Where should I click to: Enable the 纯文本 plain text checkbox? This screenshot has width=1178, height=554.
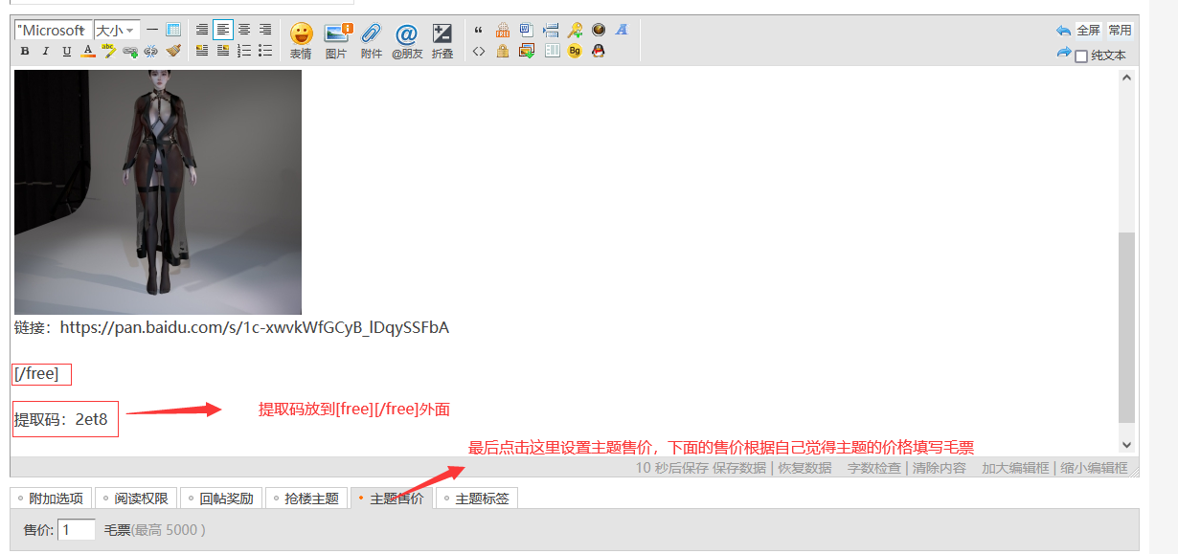pos(1081,56)
